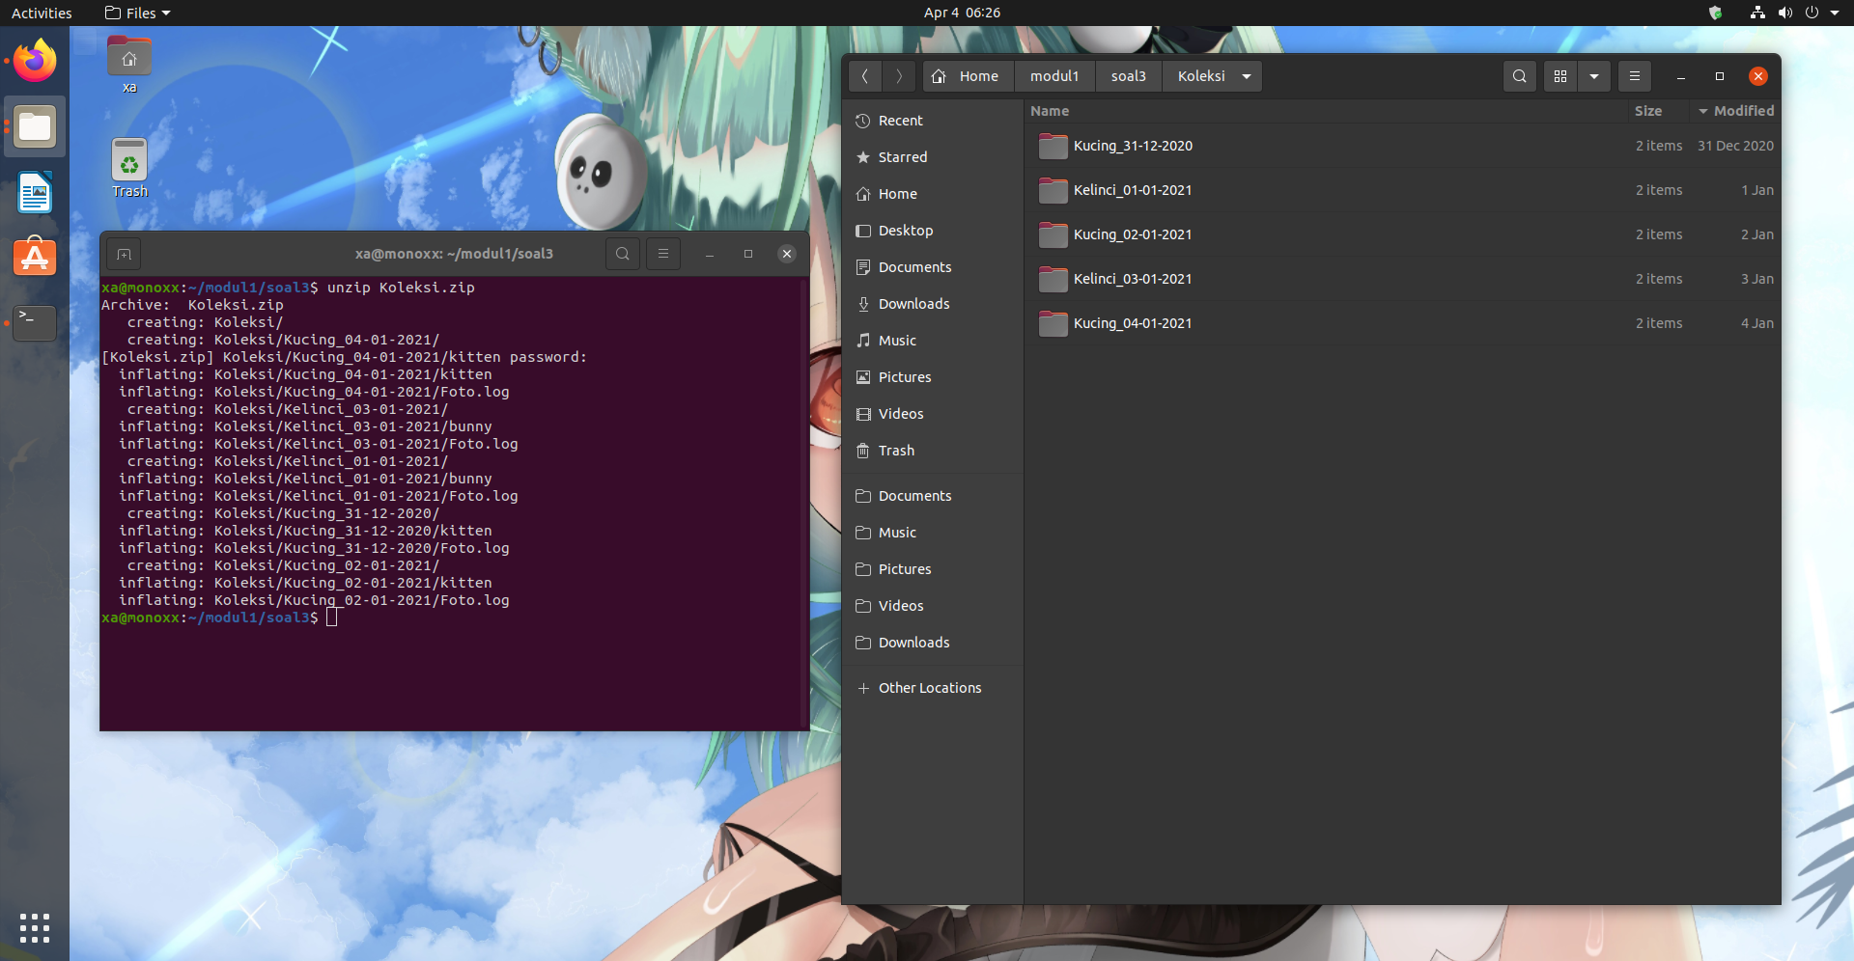Open the first Documents sidebar entry
This screenshot has height=961, width=1854.
click(933, 267)
